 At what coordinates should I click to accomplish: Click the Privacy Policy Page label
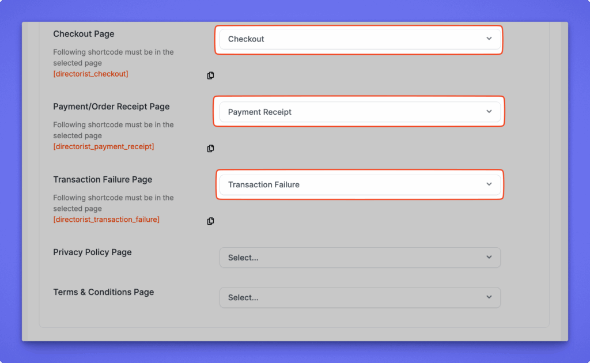pos(92,252)
